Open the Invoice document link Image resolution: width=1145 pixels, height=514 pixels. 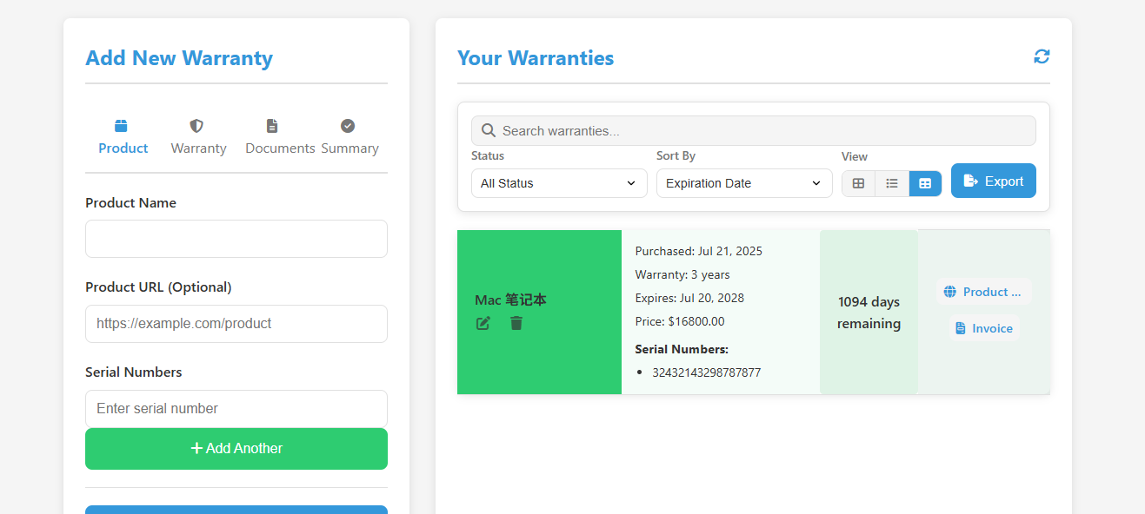pyautogui.click(x=984, y=328)
